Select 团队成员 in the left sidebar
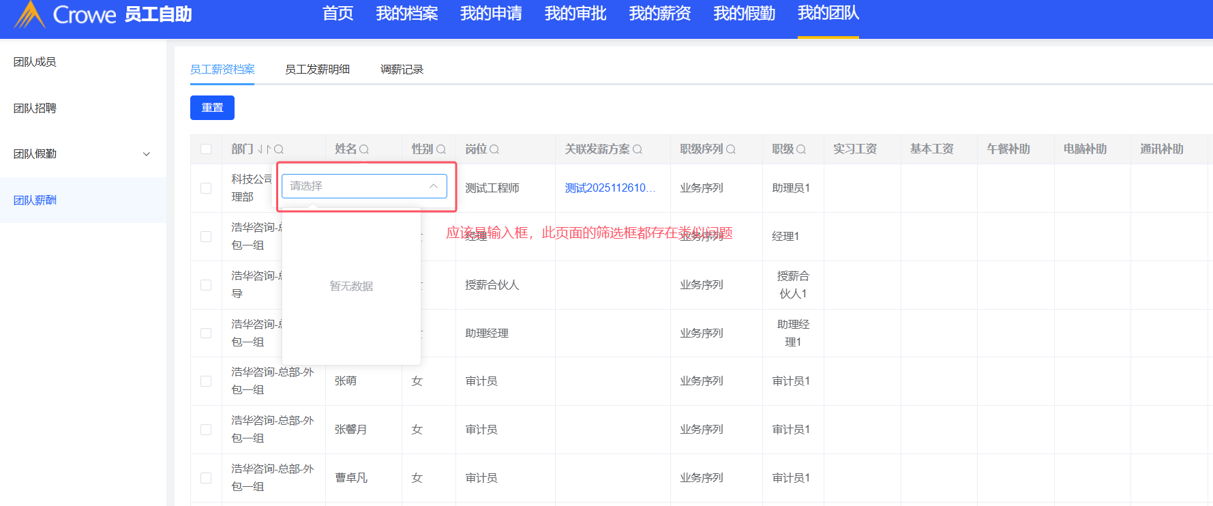Image resolution: width=1213 pixels, height=506 pixels. click(x=35, y=62)
